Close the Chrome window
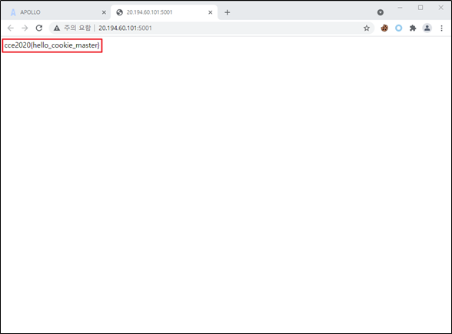This screenshot has width=452, height=334. tap(440, 8)
